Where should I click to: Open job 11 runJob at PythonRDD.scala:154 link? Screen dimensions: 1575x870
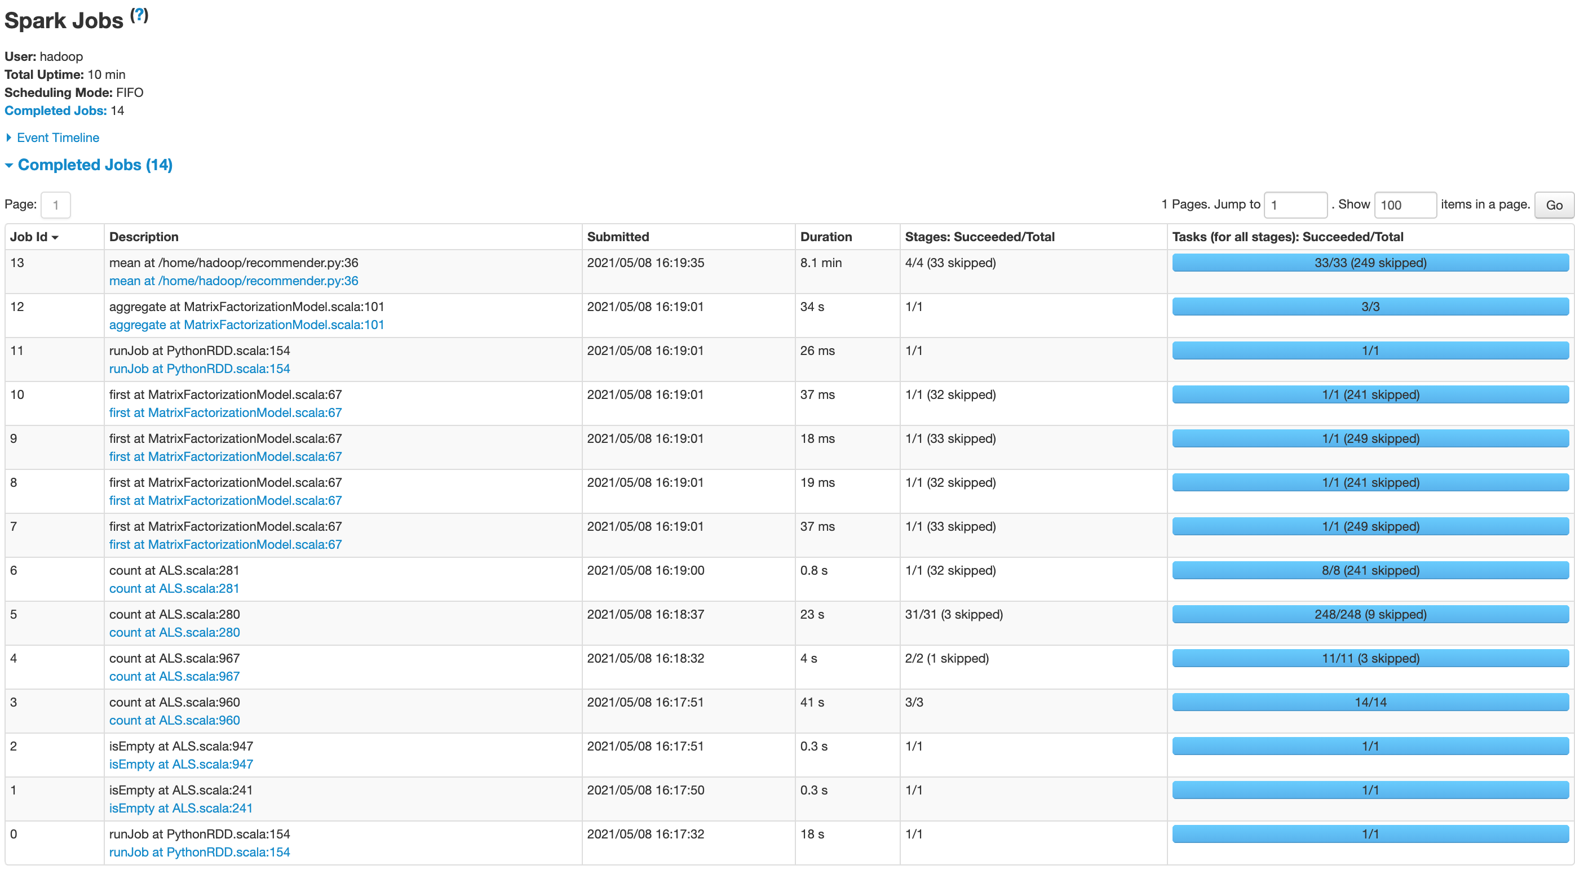coord(200,369)
